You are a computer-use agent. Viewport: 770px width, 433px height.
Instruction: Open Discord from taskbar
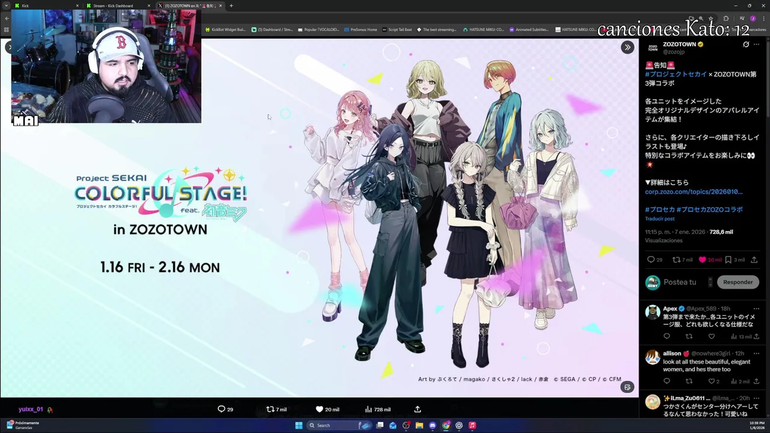click(433, 425)
